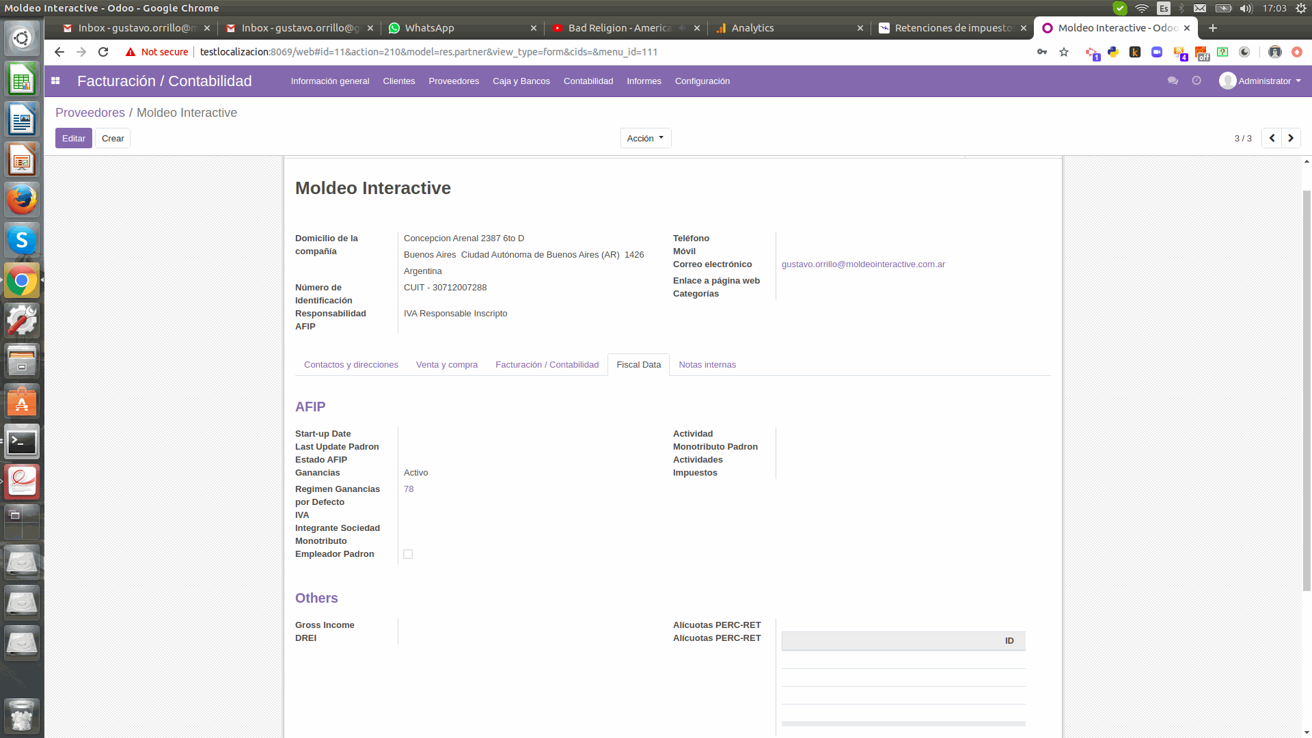1312x738 pixels.
Task: Open Ubuntu Software Center in dock
Action: coord(22,402)
